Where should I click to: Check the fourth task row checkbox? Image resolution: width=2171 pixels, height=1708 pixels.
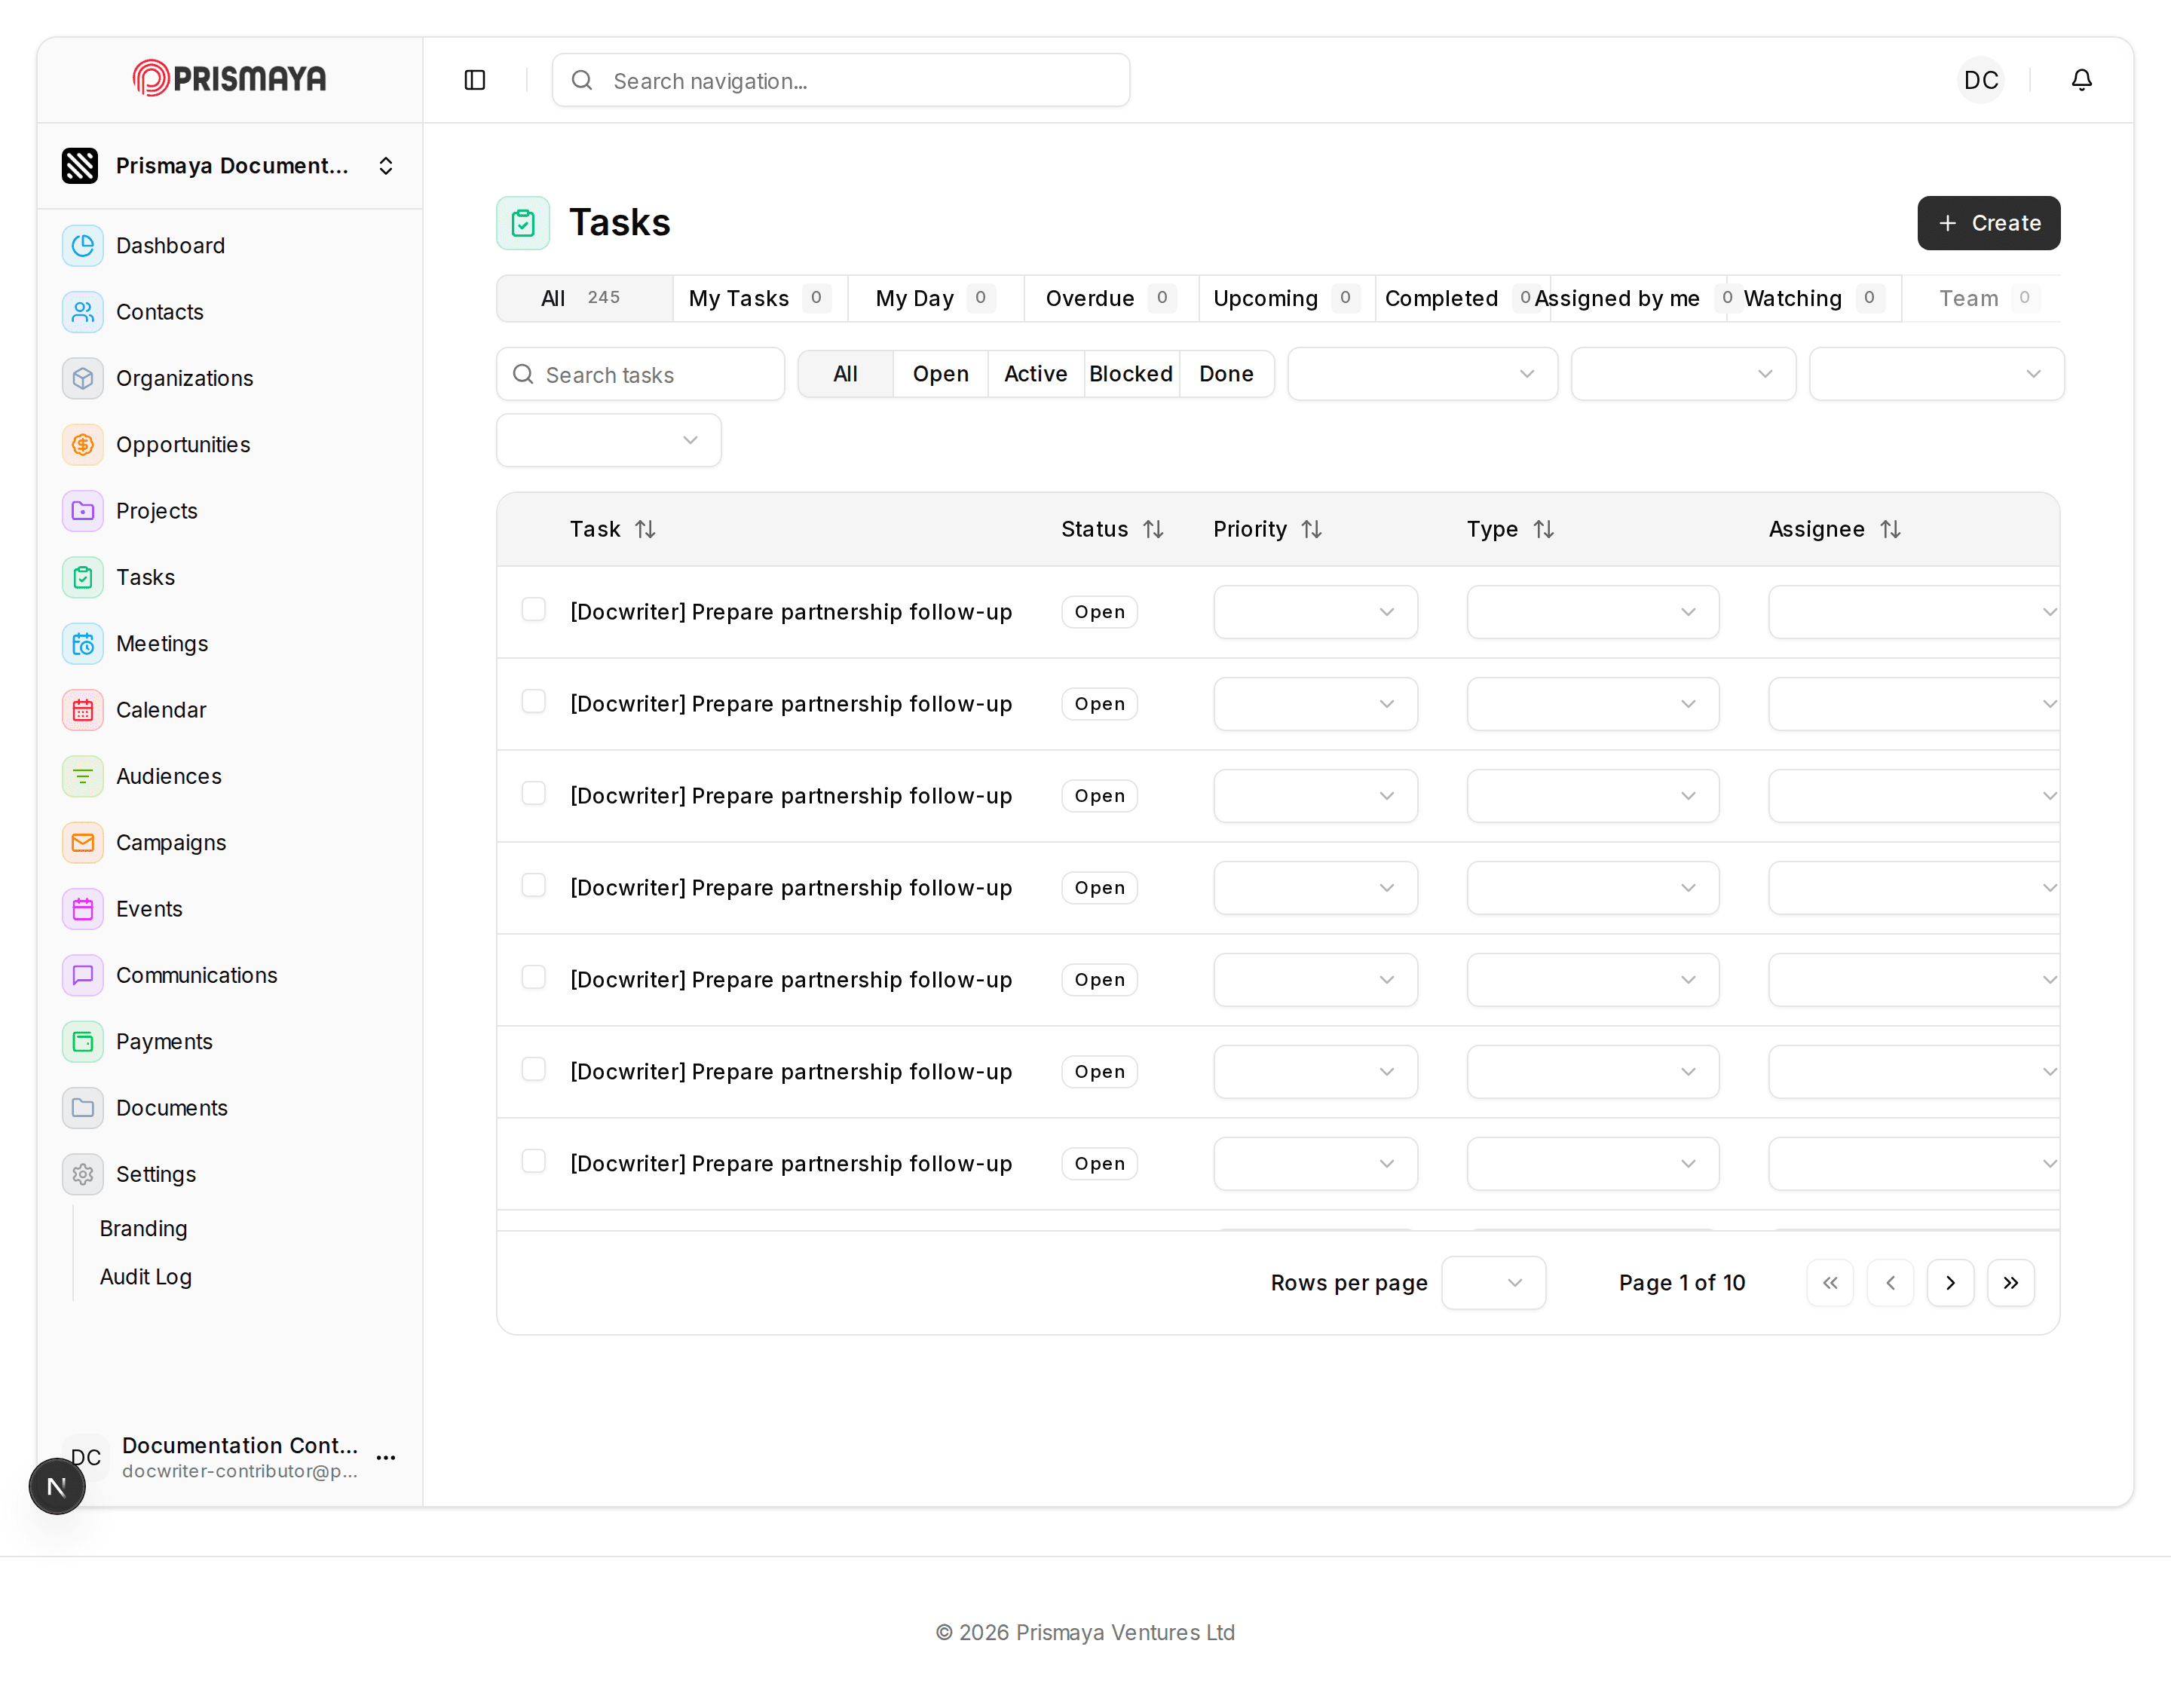[x=534, y=886]
